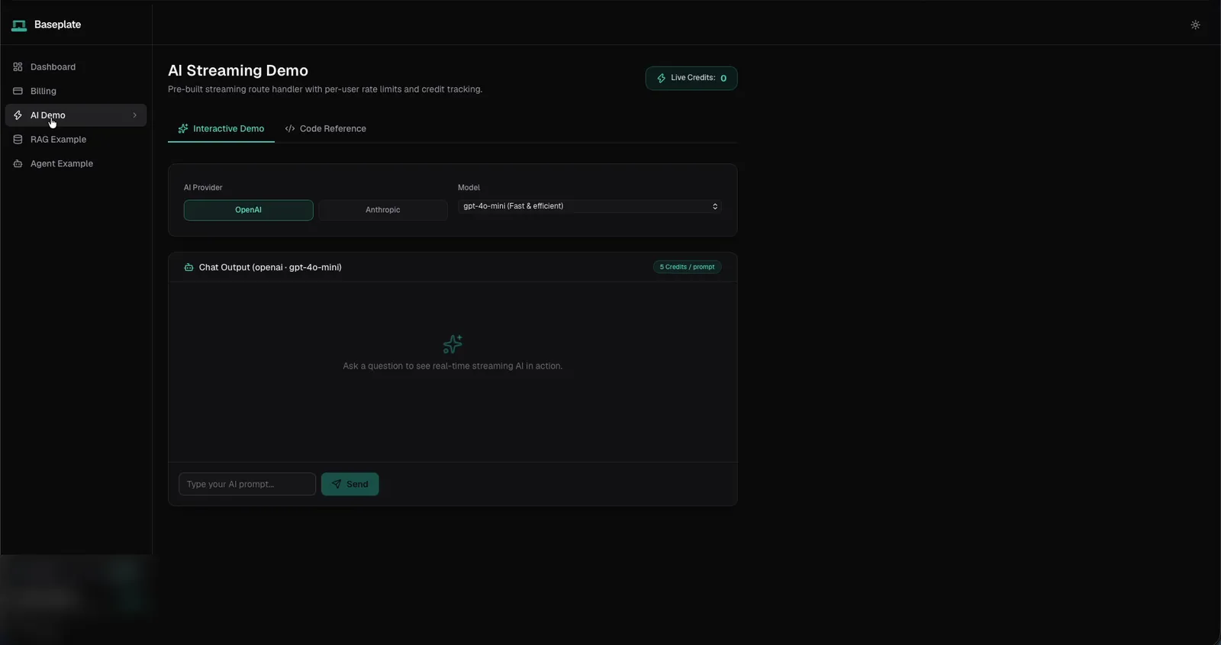Click the 5 Credits / prompt badge
This screenshot has width=1221, height=645.
point(687,267)
